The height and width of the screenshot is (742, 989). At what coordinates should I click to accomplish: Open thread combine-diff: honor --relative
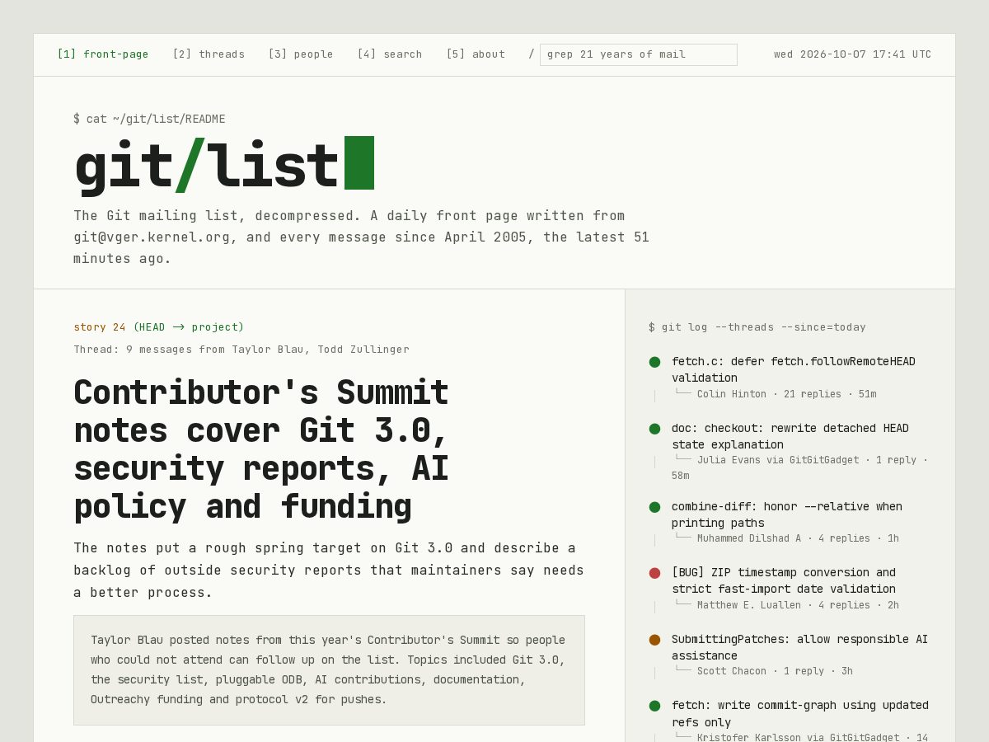[787, 514]
